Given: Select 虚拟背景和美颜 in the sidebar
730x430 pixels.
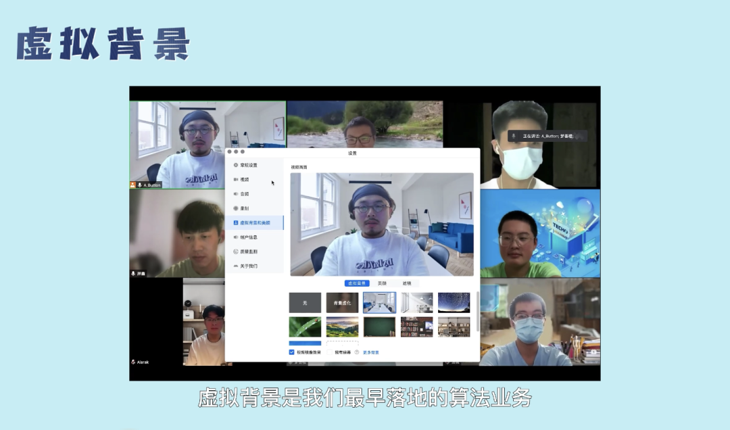Looking at the screenshot, I should pos(254,222).
